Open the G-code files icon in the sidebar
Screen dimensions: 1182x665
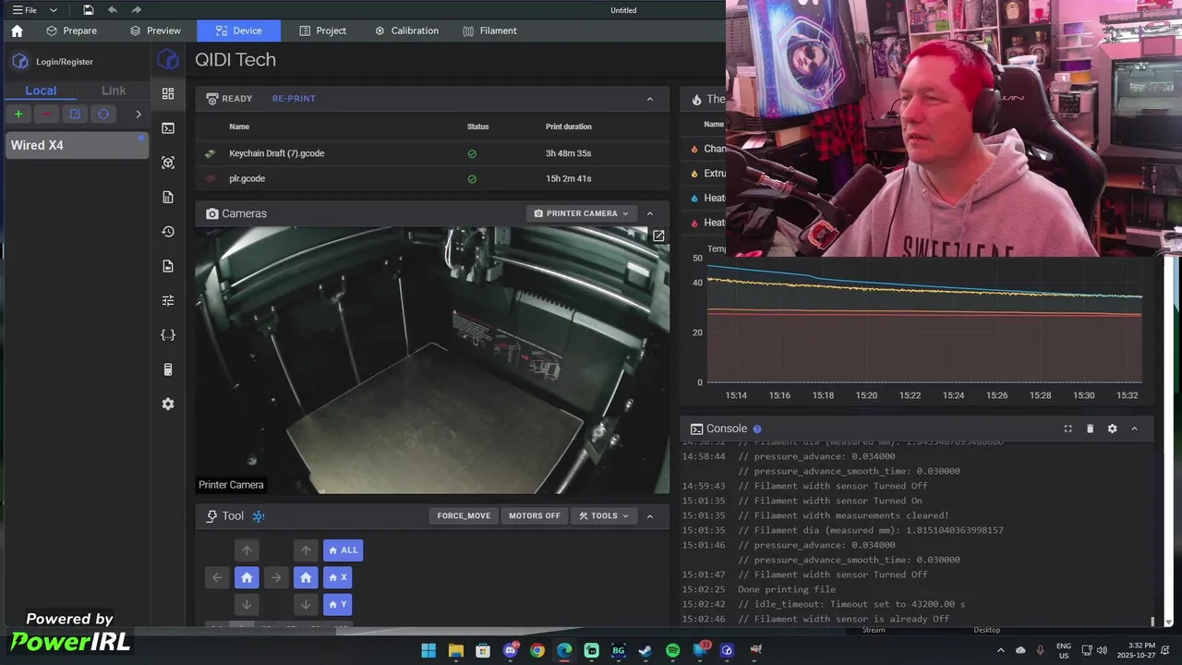point(168,197)
